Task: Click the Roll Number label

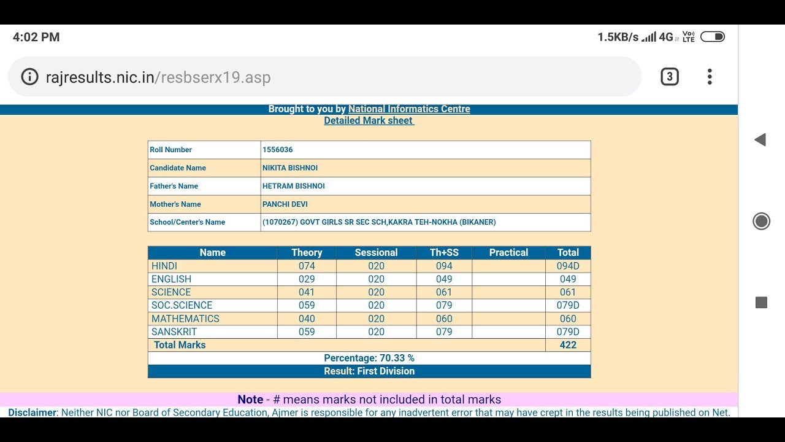Action: 171,150
